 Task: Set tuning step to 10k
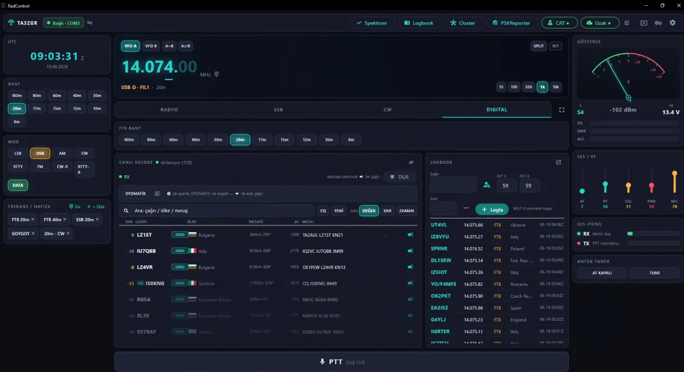point(556,87)
